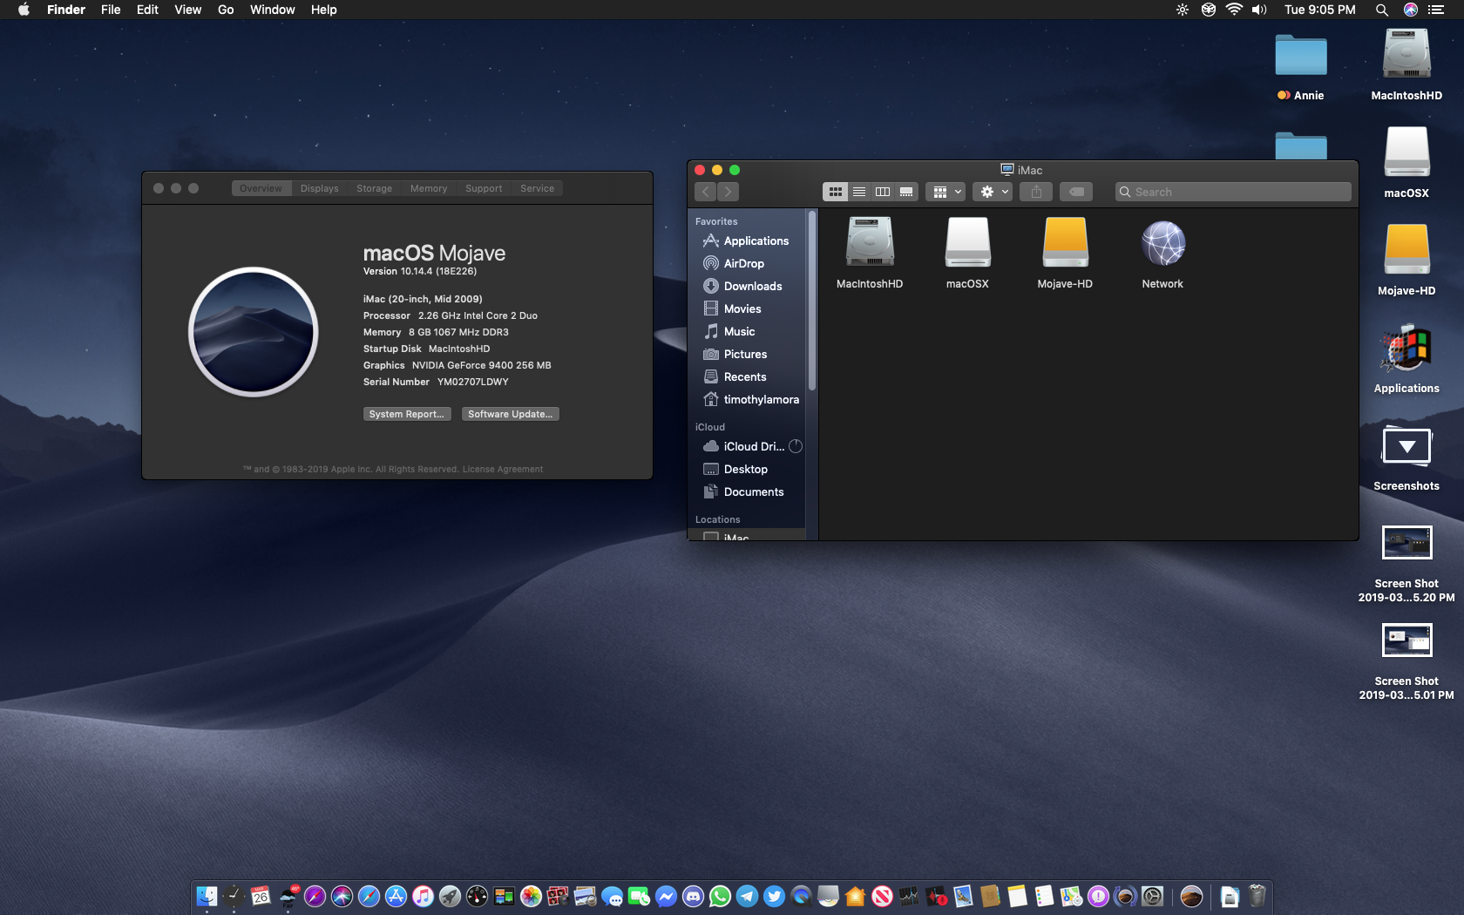Image resolution: width=1464 pixels, height=915 pixels.
Task: Switch to Memory tab in About This Mac
Action: [429, 188]
